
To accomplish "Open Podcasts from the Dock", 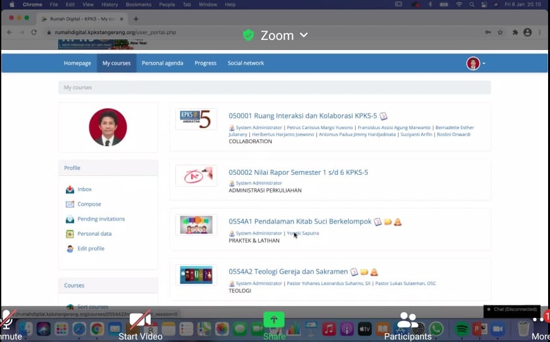I will coord(347,329).
